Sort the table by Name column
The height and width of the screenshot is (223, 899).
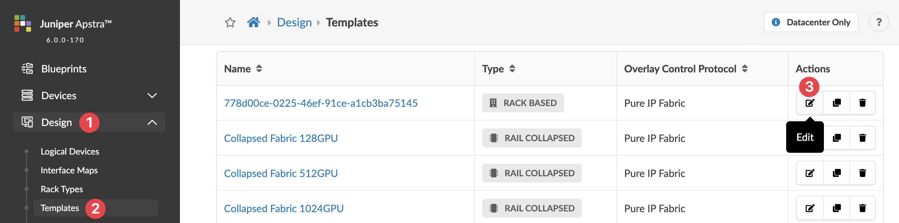pos(259,69)
